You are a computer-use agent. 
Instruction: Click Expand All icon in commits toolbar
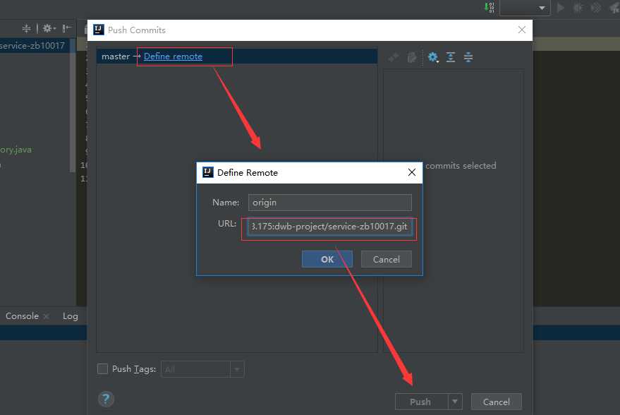[451, 57]
